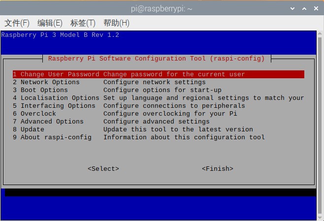Maximize the terminal window
The height and width of the screenshot is (221, 324).
point(304,8)
